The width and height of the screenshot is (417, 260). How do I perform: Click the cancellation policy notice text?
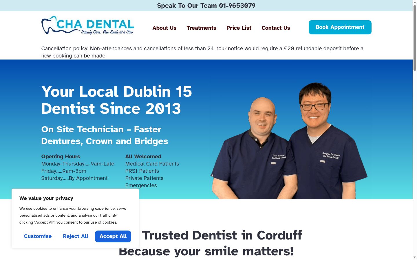[x=202, y=52]
